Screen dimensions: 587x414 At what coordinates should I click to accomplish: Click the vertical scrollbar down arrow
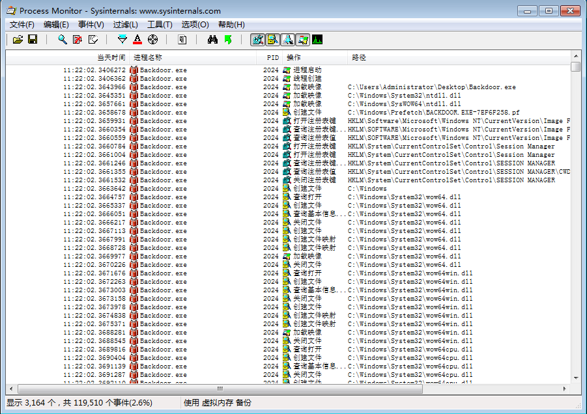point(576,378)
